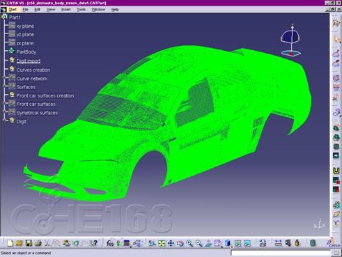Click the Zoom In magnifier icon
The height and width of the screenshot is (257, 342).
point(189,243)
